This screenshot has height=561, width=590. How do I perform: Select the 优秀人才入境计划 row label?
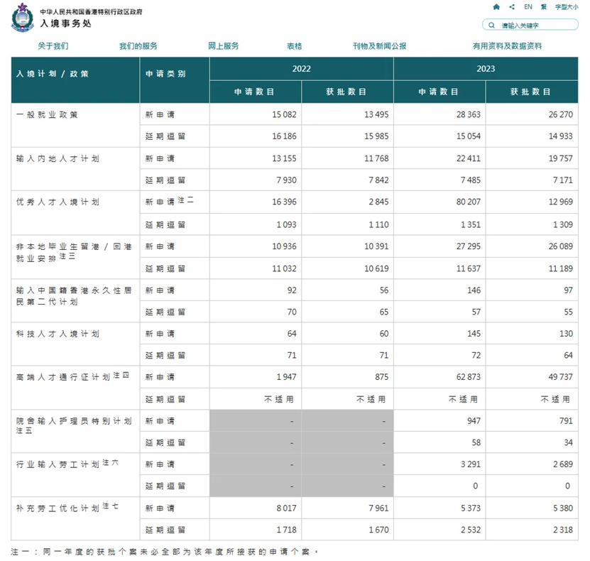click(x=58, y=202)
